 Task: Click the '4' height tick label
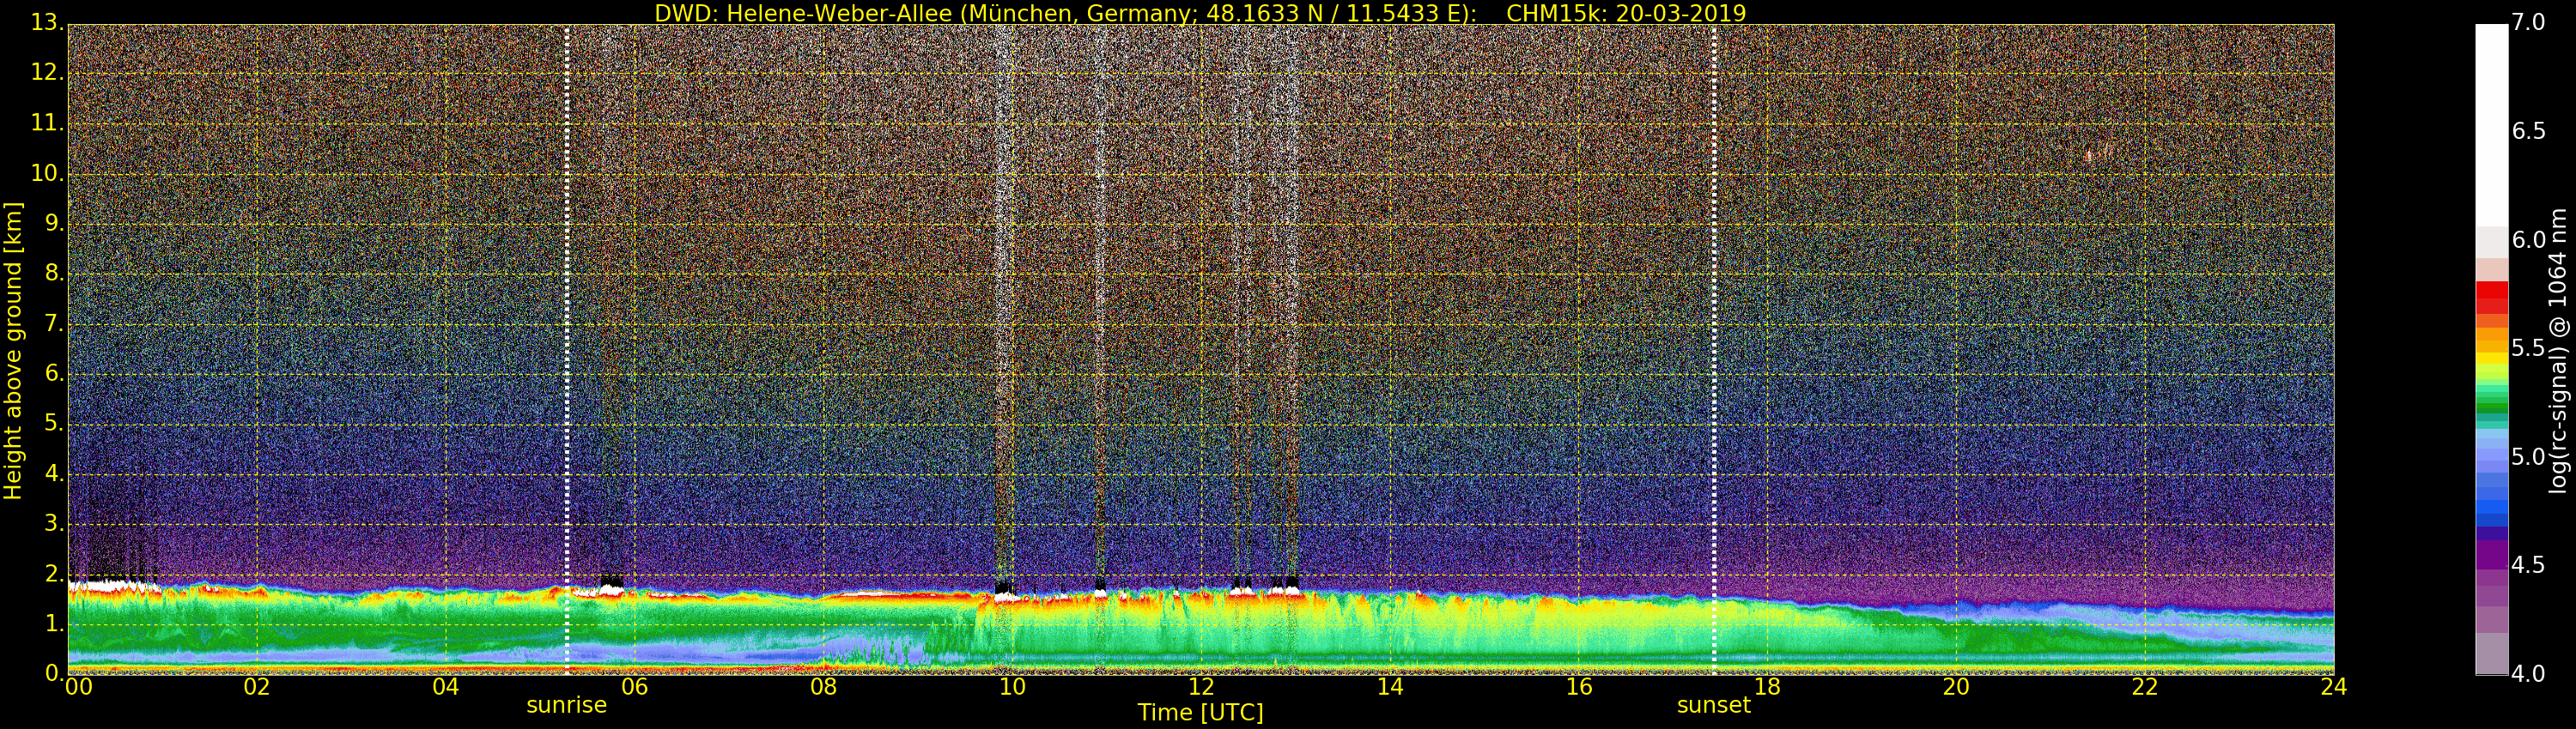(x=55, y=473)
